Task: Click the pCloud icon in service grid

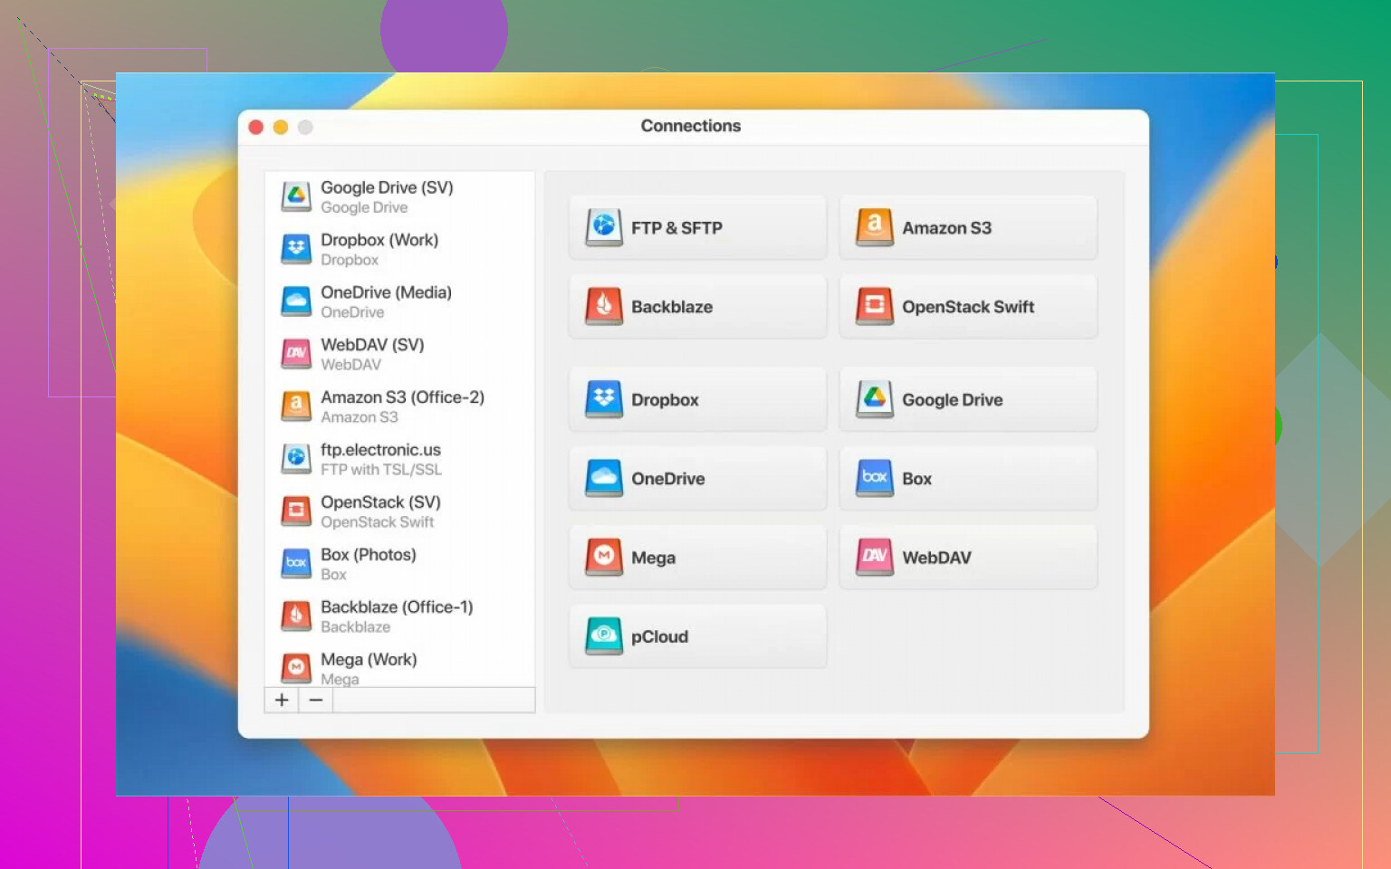Action: pos(604,635)
